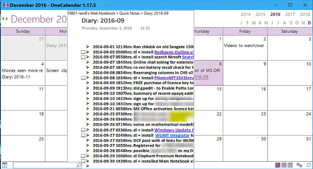Open 'Videos to watch' entry on Friday 2
Screen dimensions: 313x169
(x=245, y=46)
